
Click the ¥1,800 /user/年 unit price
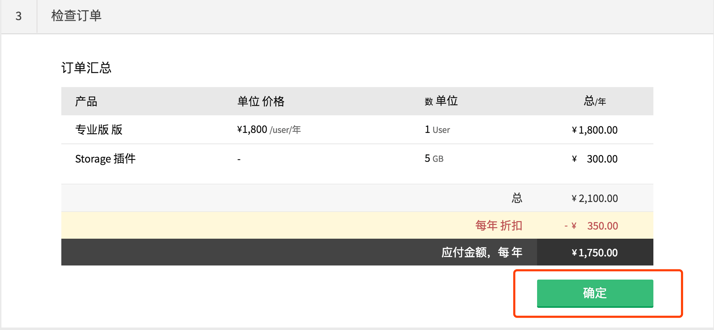click(x=269, y=130)
